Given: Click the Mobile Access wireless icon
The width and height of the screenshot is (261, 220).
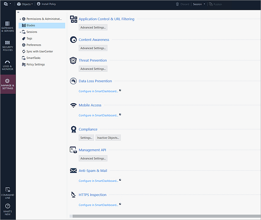Looking at the screenshot, I should 73,105.
